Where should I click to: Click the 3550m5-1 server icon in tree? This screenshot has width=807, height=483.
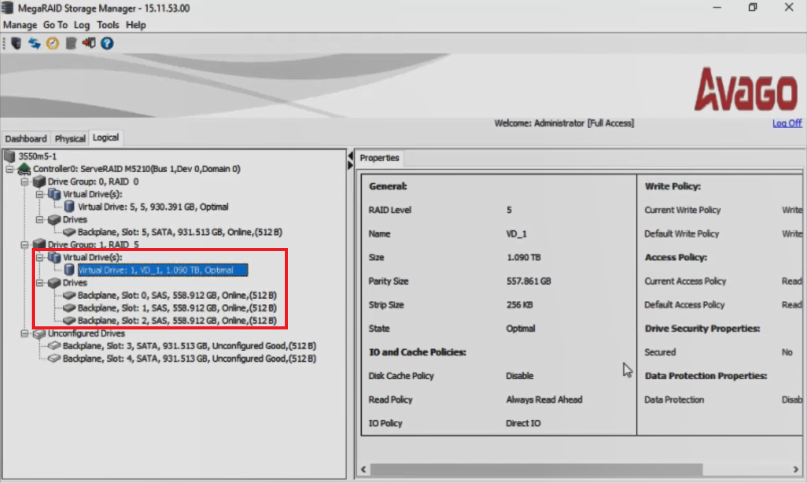pos(10,156)
